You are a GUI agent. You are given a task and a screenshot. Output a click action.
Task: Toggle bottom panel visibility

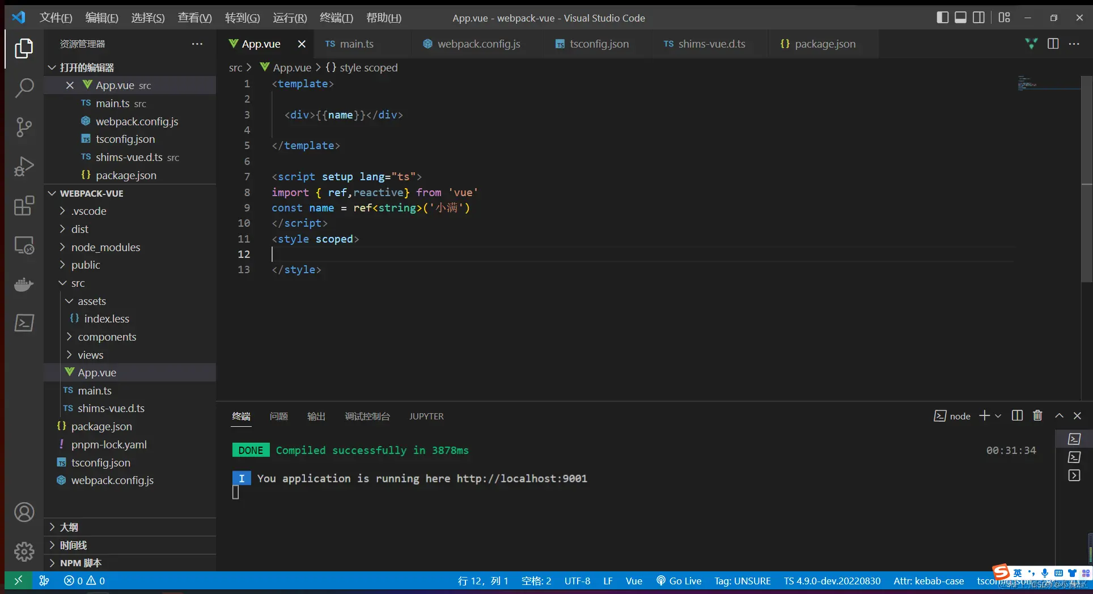(961, 18)
